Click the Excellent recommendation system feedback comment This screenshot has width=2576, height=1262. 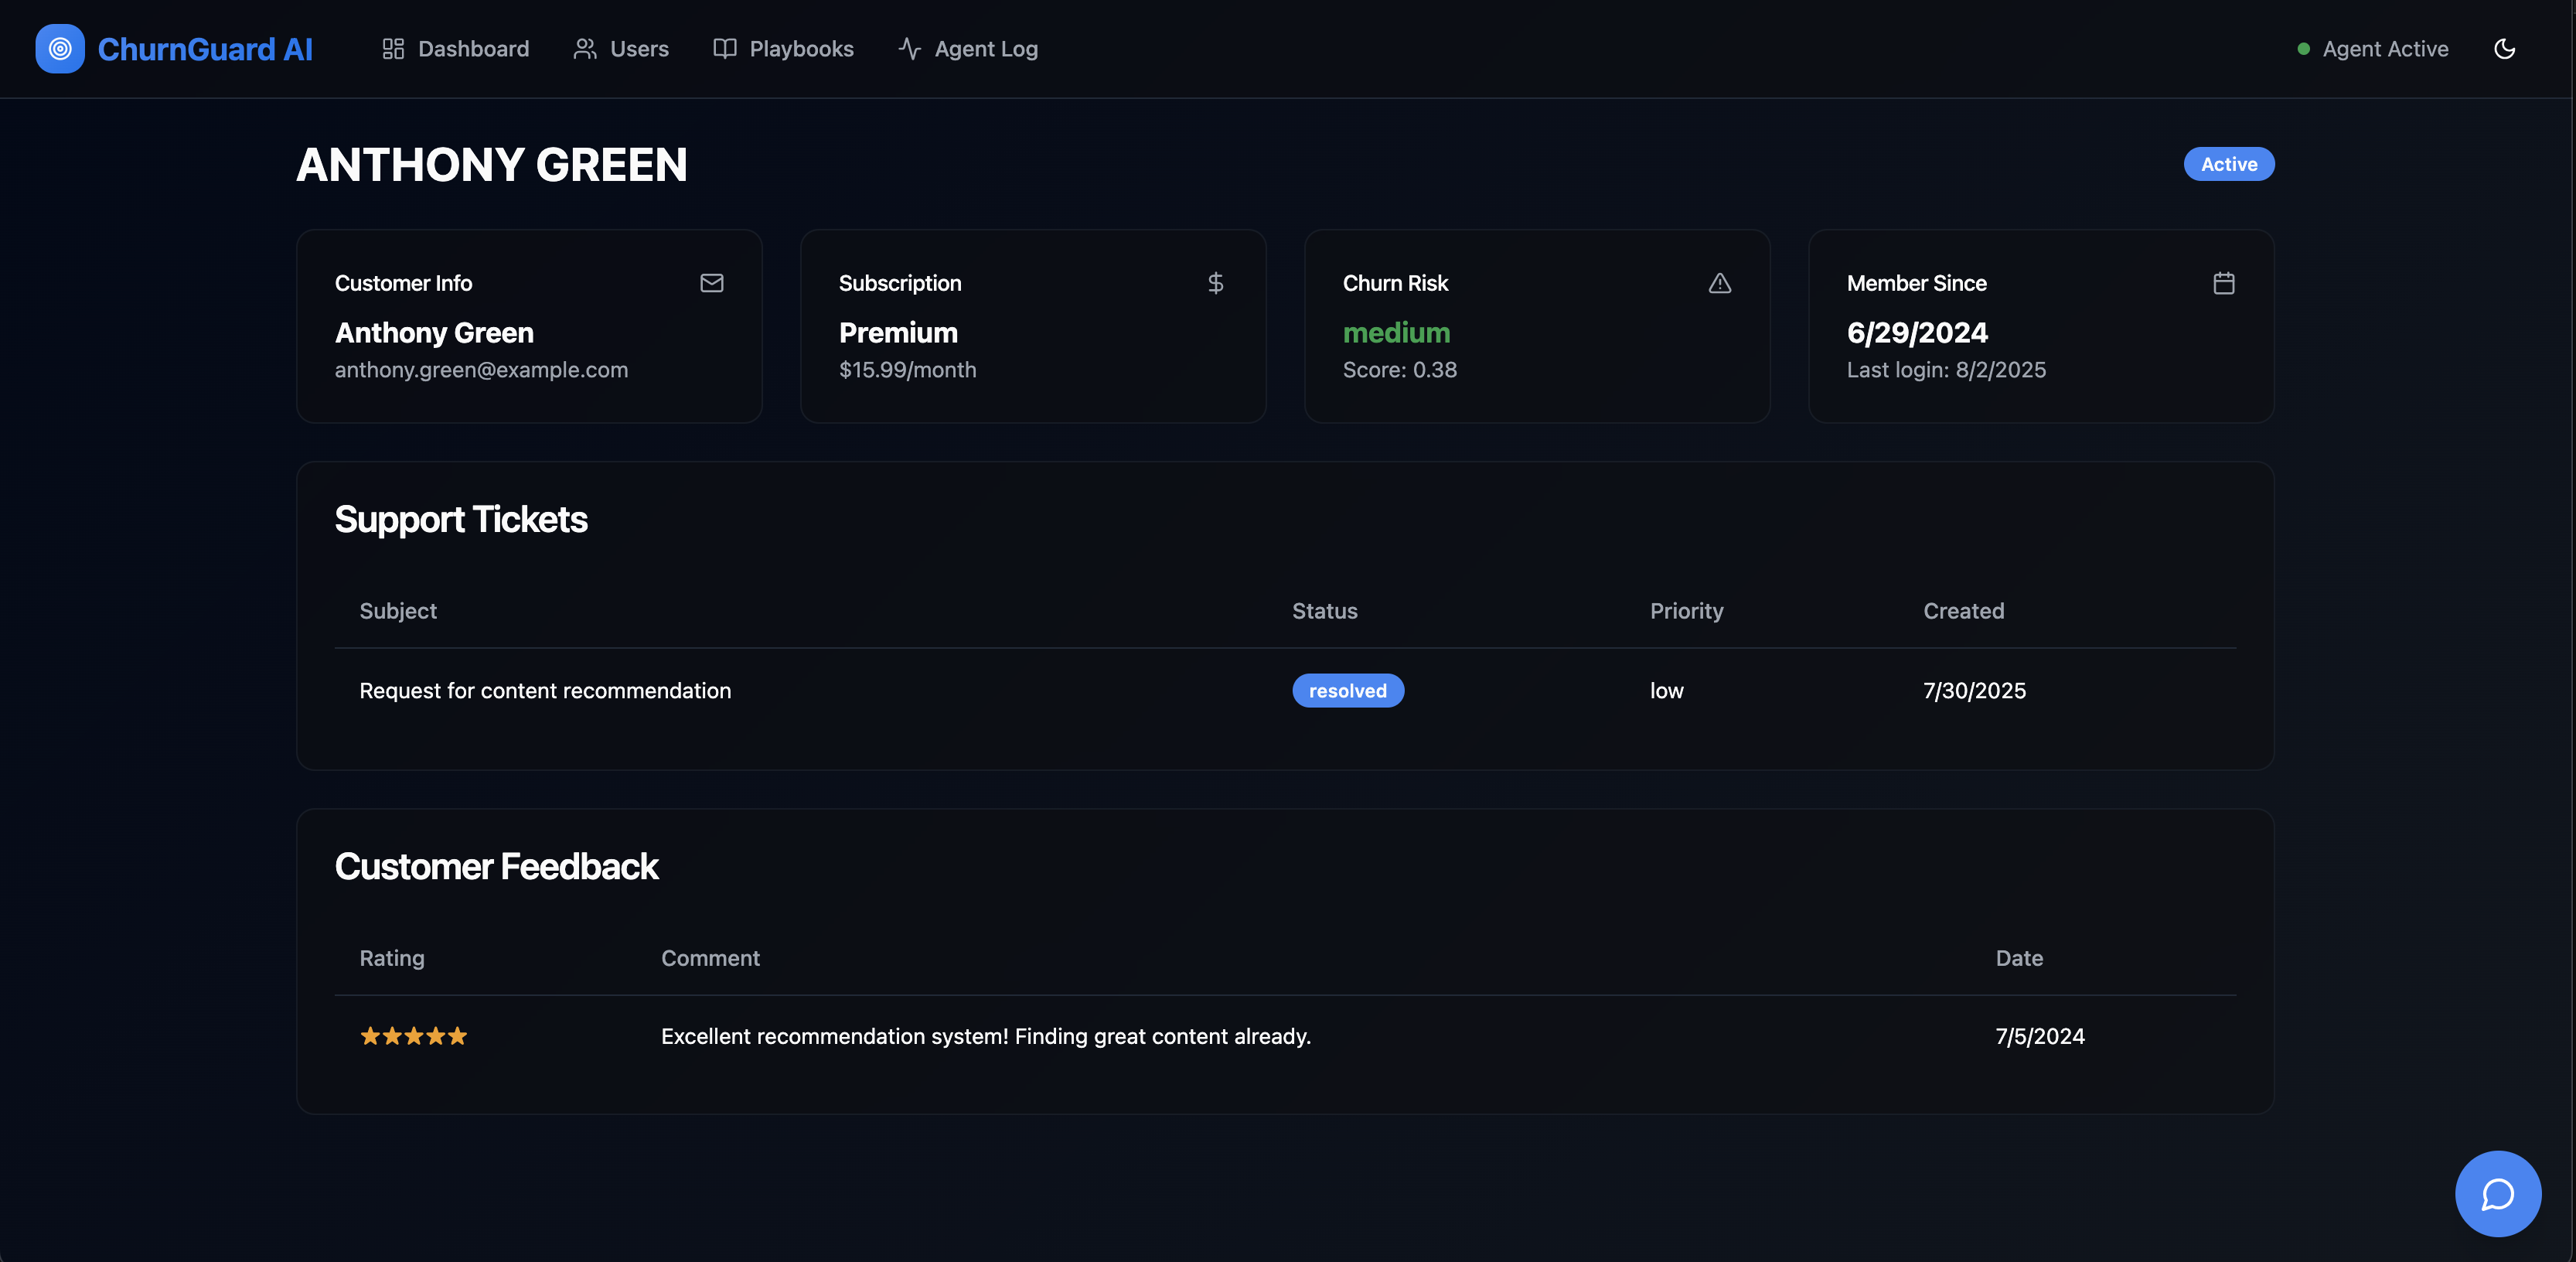click(985, 1036)
